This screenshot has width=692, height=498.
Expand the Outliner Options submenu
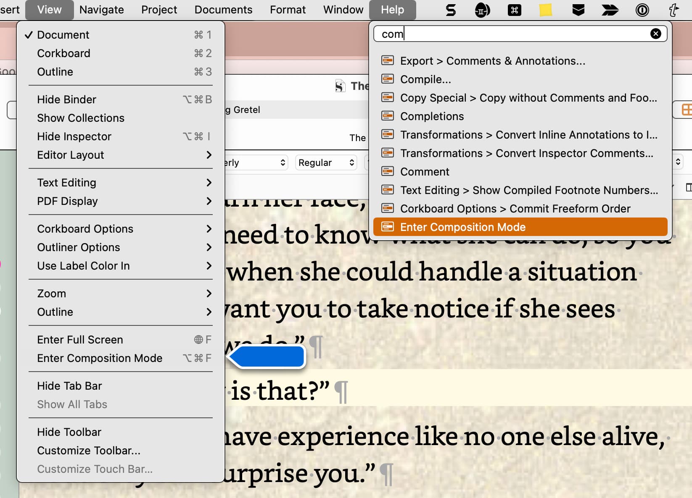pos(120,247)
